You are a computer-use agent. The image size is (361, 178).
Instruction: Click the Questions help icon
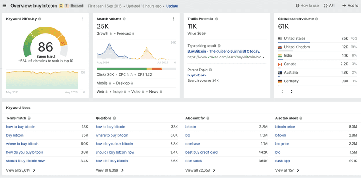point(115,118)
